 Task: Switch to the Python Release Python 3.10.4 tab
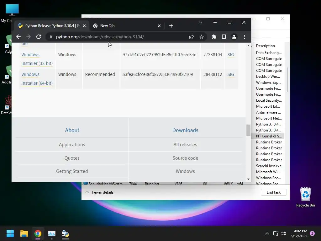(x=51, y=26)
